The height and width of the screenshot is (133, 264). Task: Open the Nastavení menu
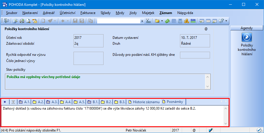click(x=30, y=13)
